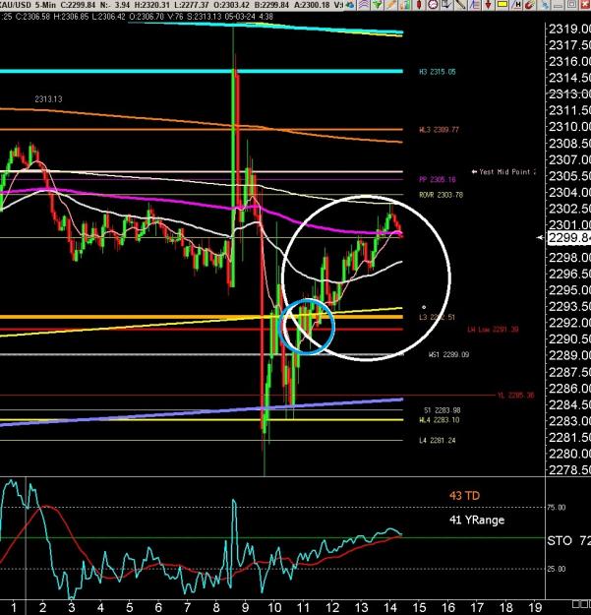
Task: Click the 2278.50 price axis label
Action: pyautogui.click(x=569, y=470)
